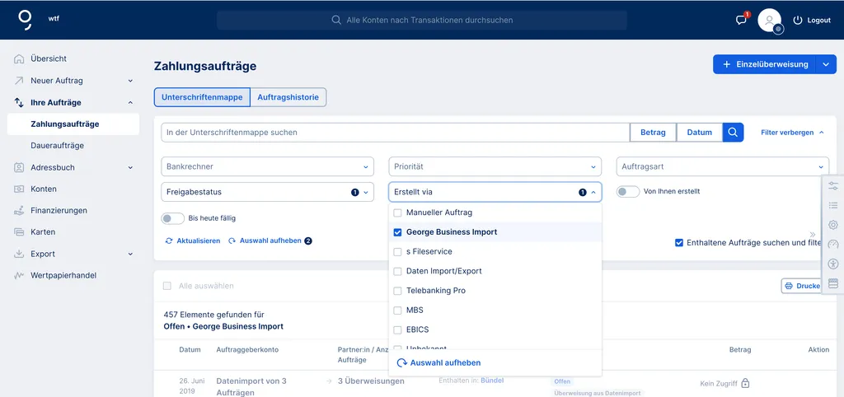
Task: Click the Einzelüberweisung button
Action: coord(765,64)
